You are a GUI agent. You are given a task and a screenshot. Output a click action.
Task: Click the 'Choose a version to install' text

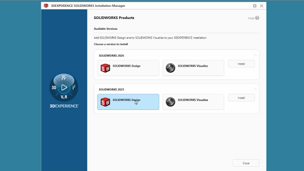[111, 44]
